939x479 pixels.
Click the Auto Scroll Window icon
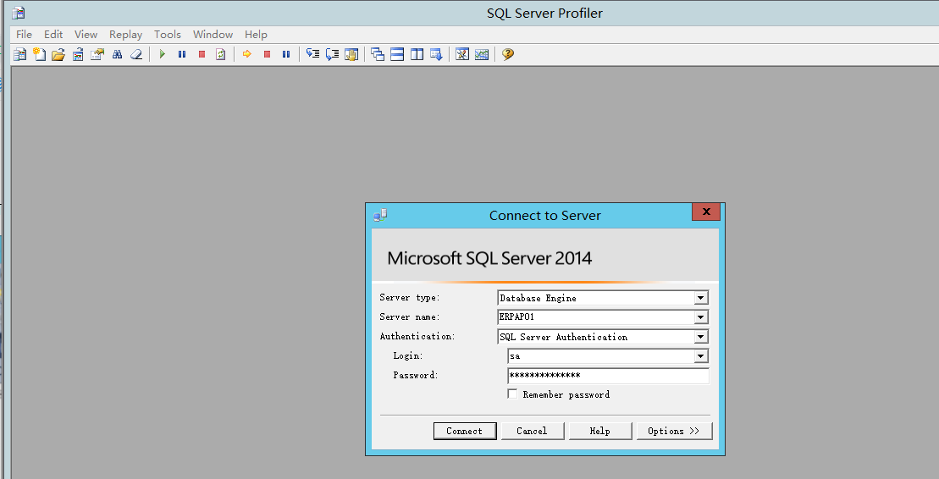[437, 54]
